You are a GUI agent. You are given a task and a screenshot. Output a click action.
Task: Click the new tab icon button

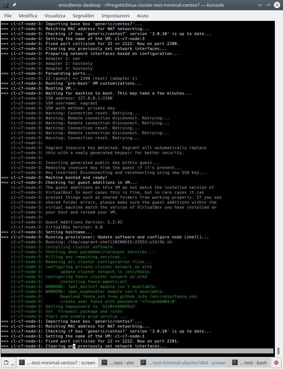pos(6,363)
